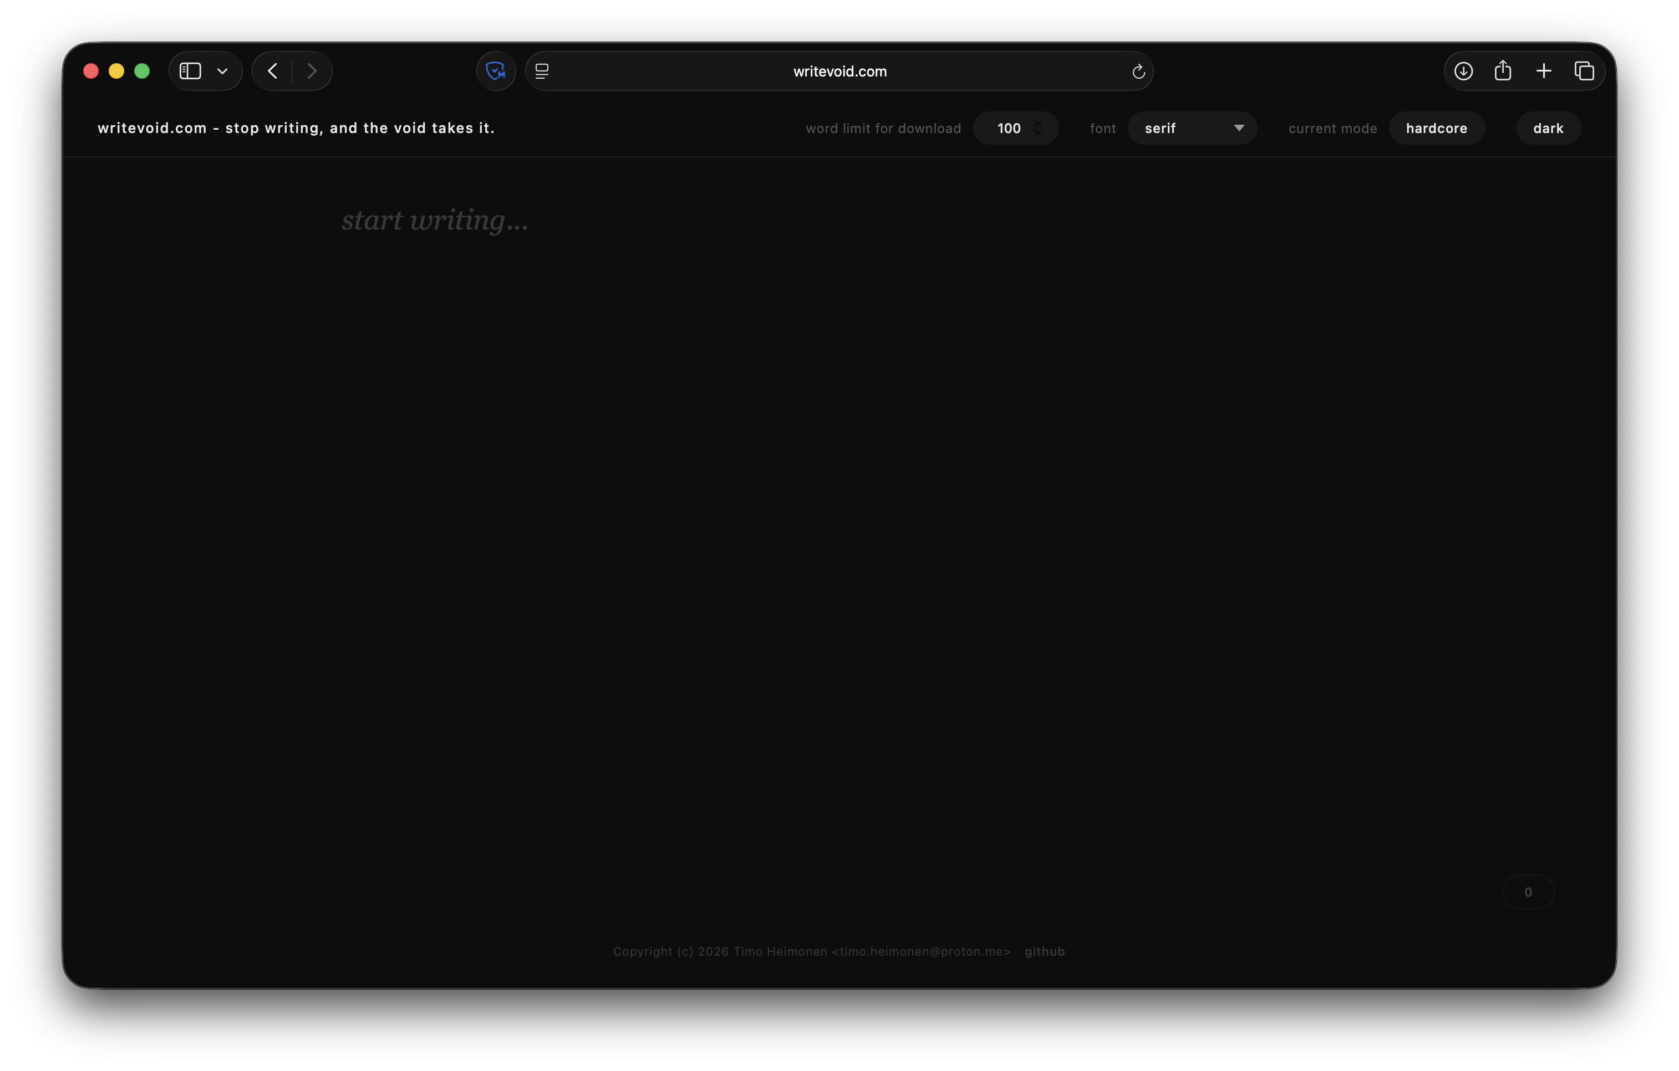The width and height of the screenshot is (1679, 1071).
Task: Expand the sidebar chevron next to sidebar icon
Action: [222, 70]
